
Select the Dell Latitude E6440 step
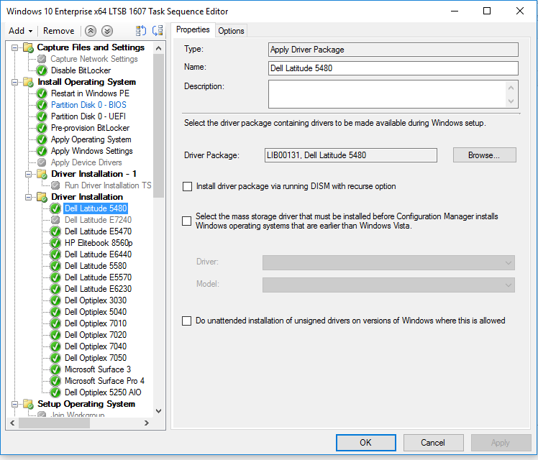98,254
